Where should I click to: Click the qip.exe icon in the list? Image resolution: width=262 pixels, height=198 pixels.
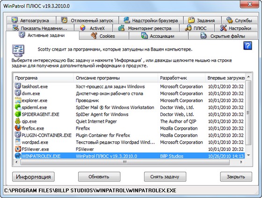click(x=18, y=121)
